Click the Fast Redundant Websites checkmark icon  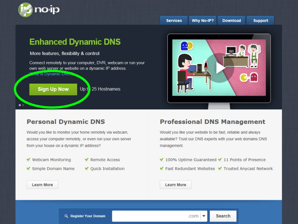tap(162, 168)
